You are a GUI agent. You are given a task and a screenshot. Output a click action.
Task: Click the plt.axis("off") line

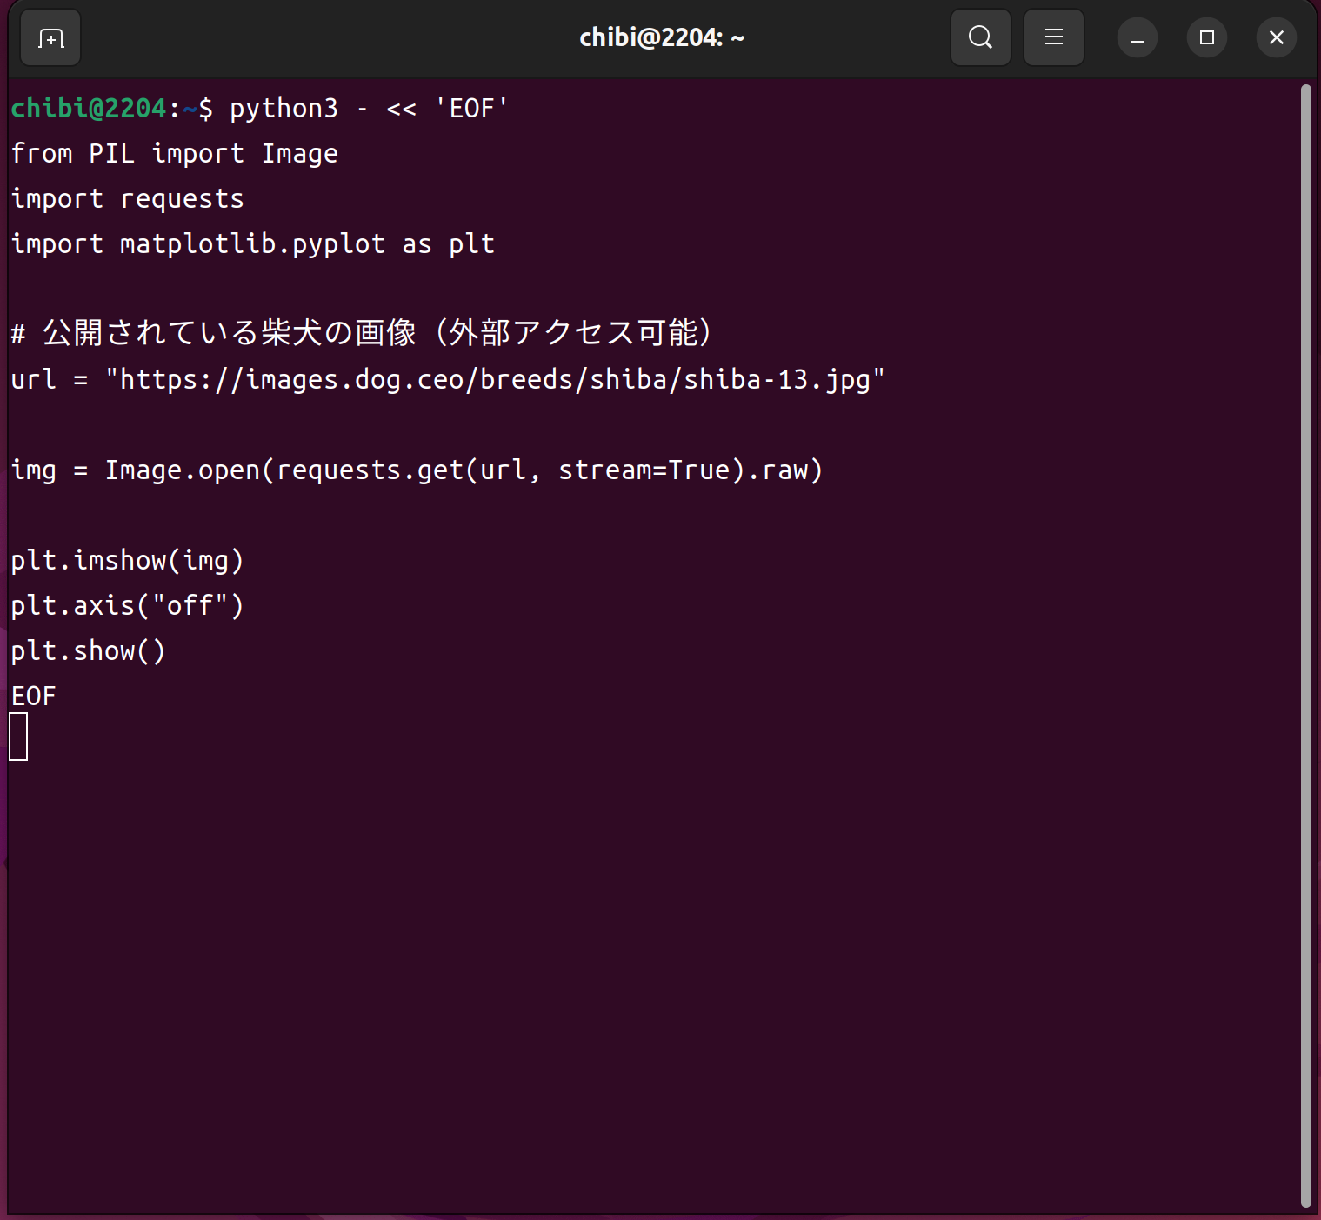coord(127,606)
